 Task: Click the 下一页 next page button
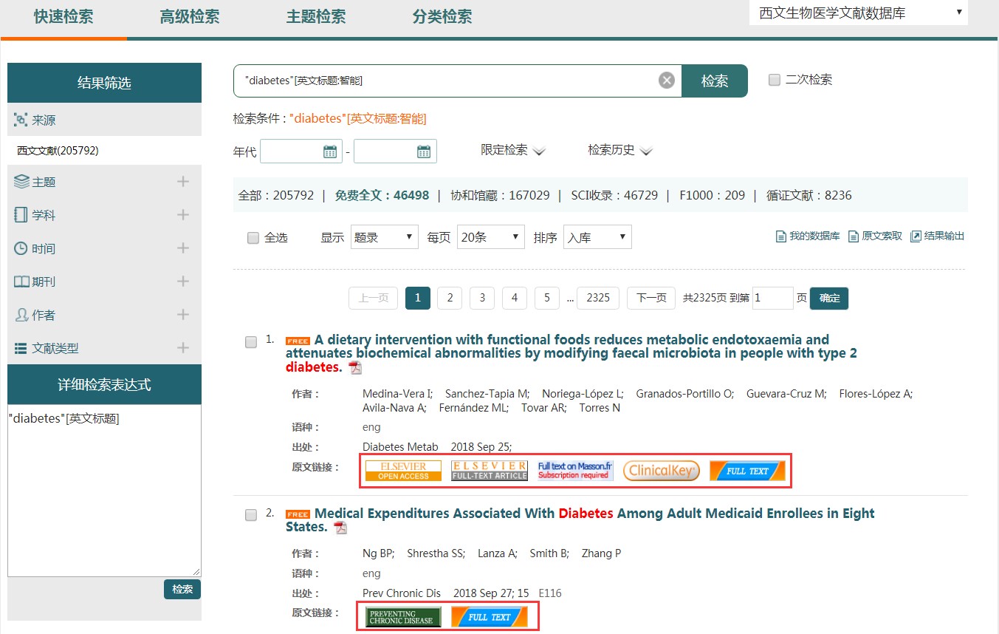coord(650,298)
